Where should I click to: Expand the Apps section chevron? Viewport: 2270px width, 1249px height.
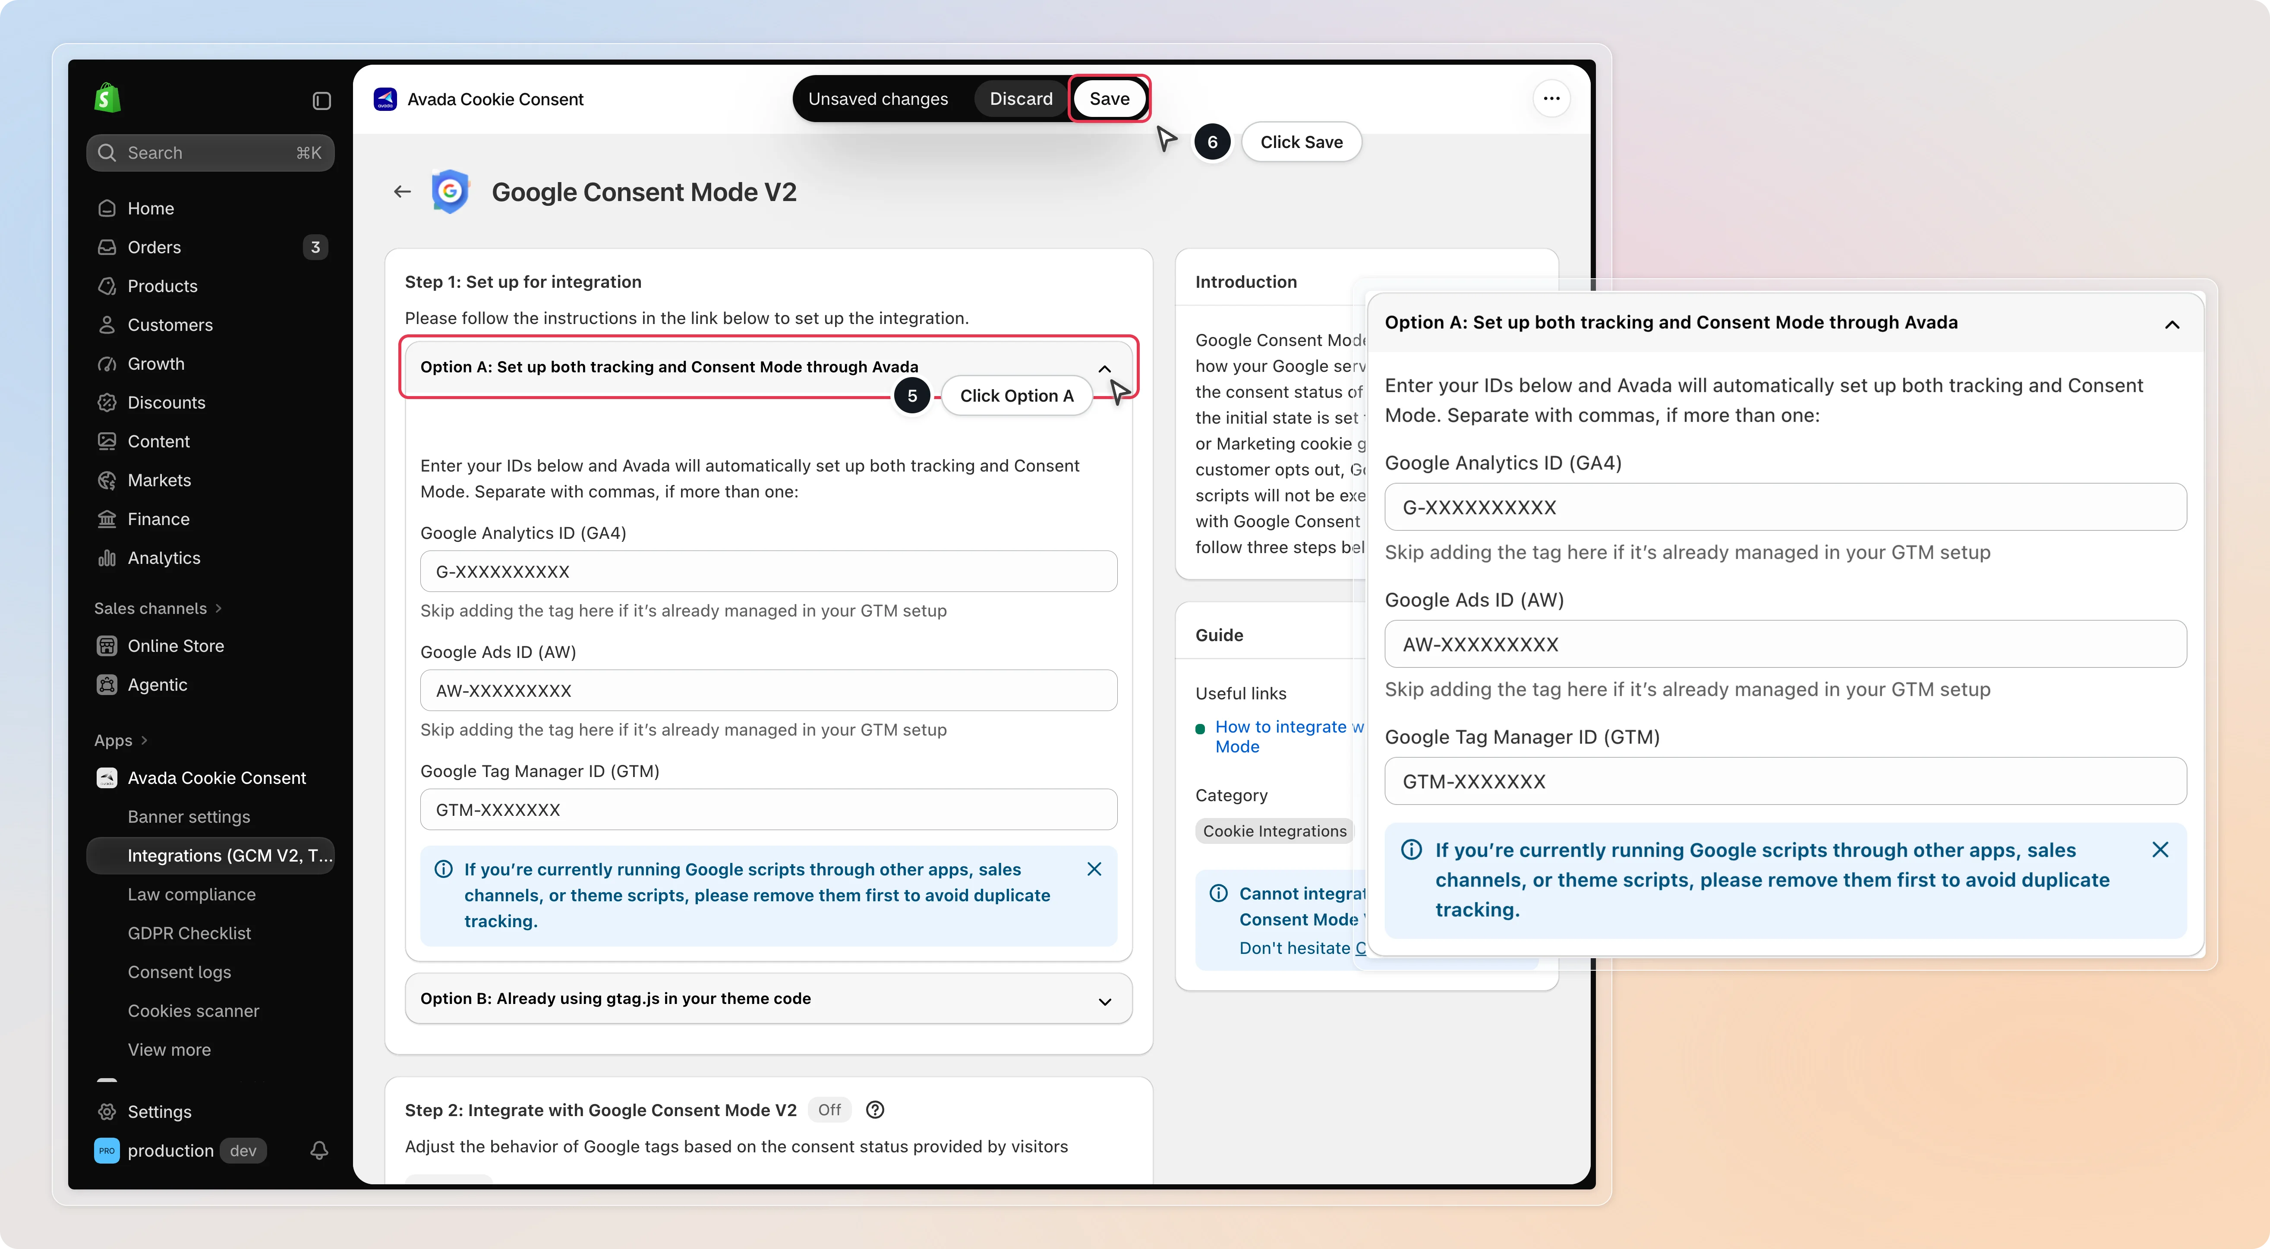point(144,740)
